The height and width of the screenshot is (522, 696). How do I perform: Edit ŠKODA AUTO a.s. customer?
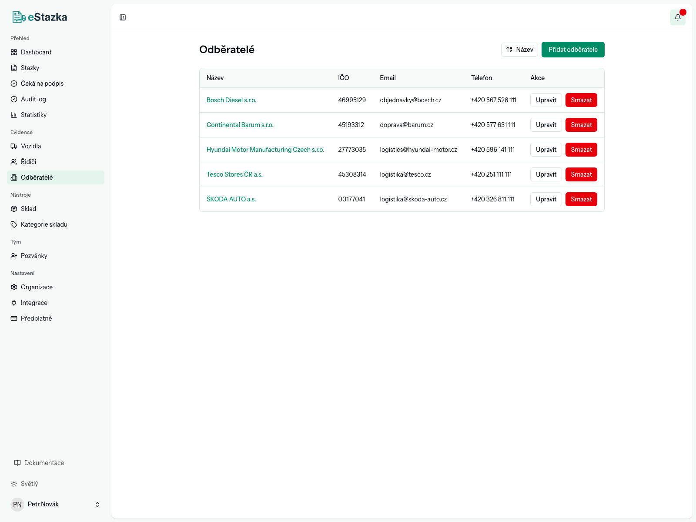(546, 199)
